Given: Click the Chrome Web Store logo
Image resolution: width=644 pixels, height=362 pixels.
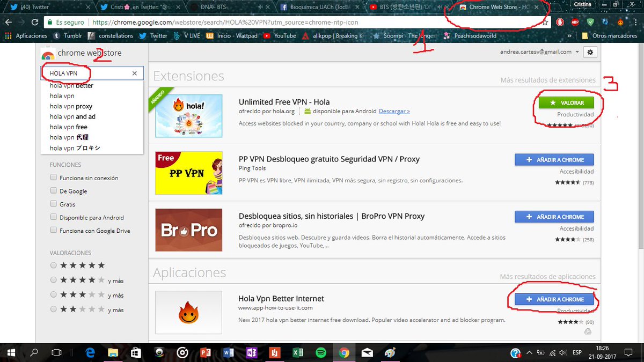Looking at the screenshot, I should (x=48, y=54).
